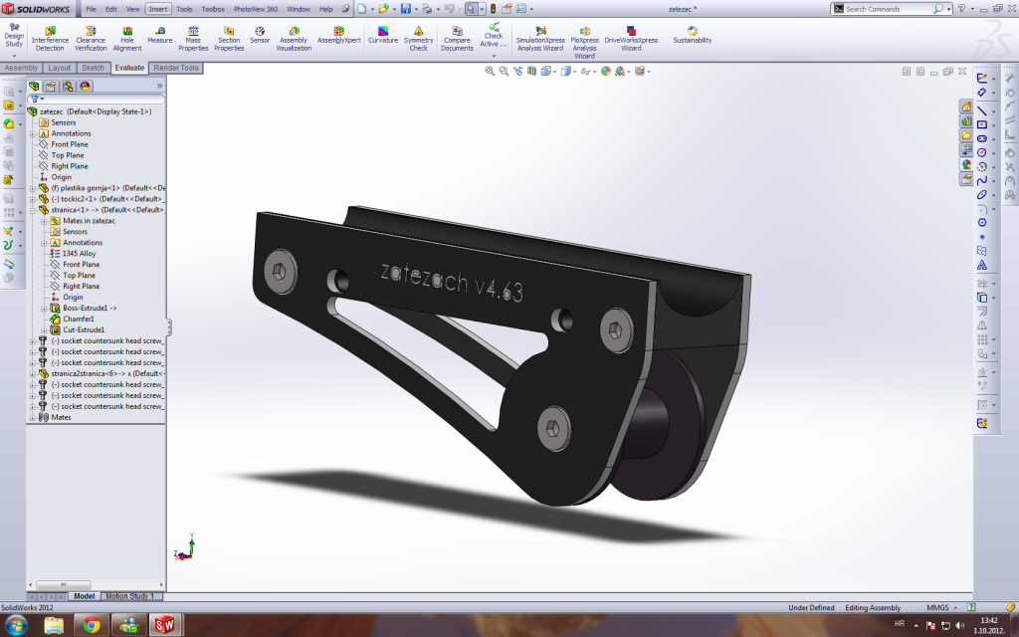Open the DisplayManager tab in feature panel
The image size is (1019, 637).
[85, 86]
